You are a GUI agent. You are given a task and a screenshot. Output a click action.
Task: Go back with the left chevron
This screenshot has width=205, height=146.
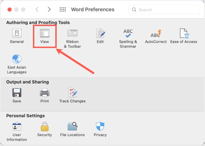tap(37, 9)
